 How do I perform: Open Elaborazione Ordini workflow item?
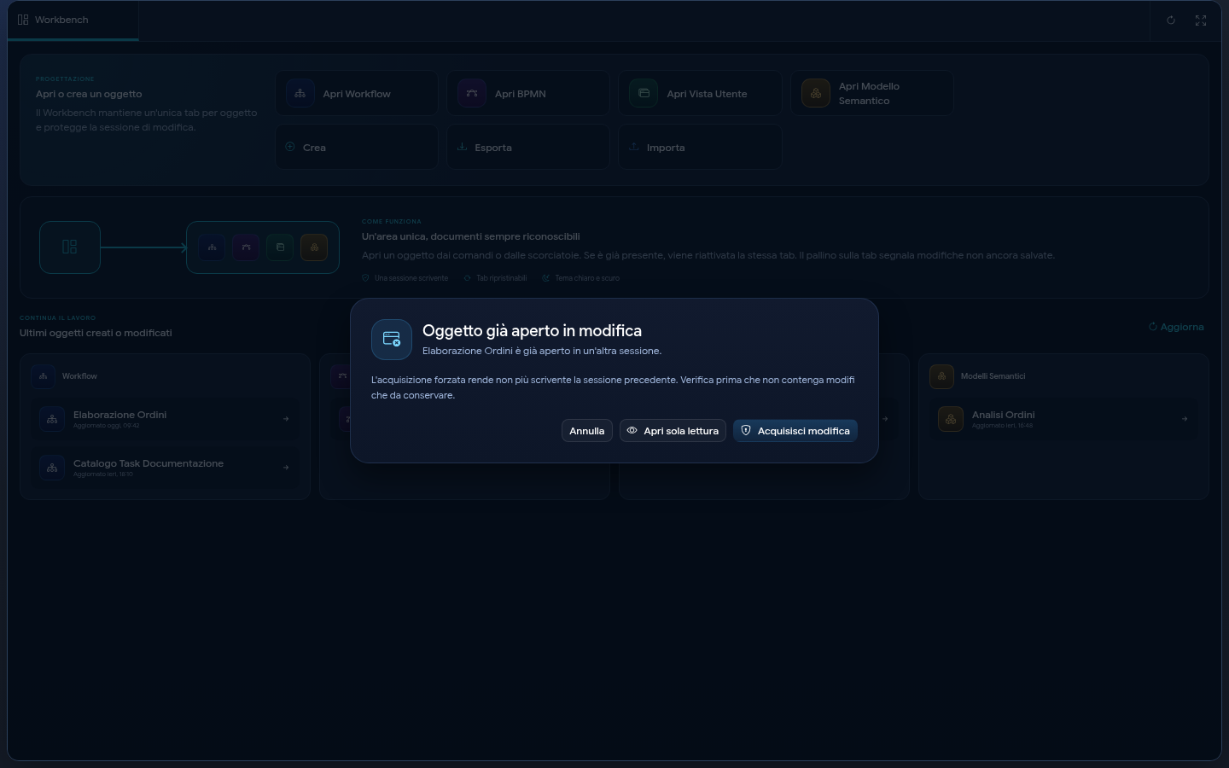pos(166,419)
